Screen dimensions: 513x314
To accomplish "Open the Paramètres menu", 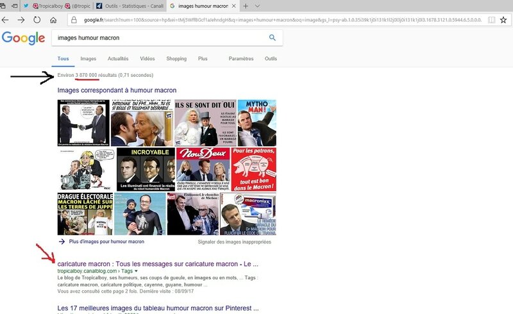I will click(x=241, y=58).
